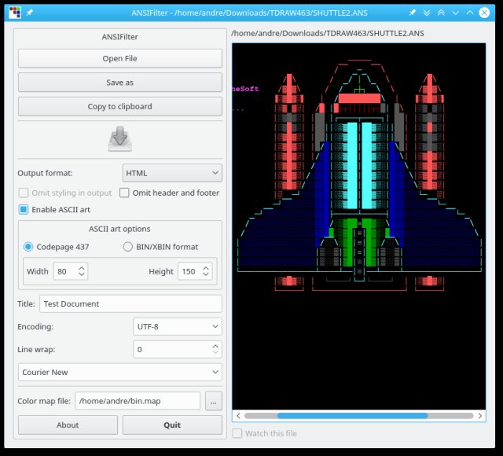Open the About dialog

coord(68,425)
